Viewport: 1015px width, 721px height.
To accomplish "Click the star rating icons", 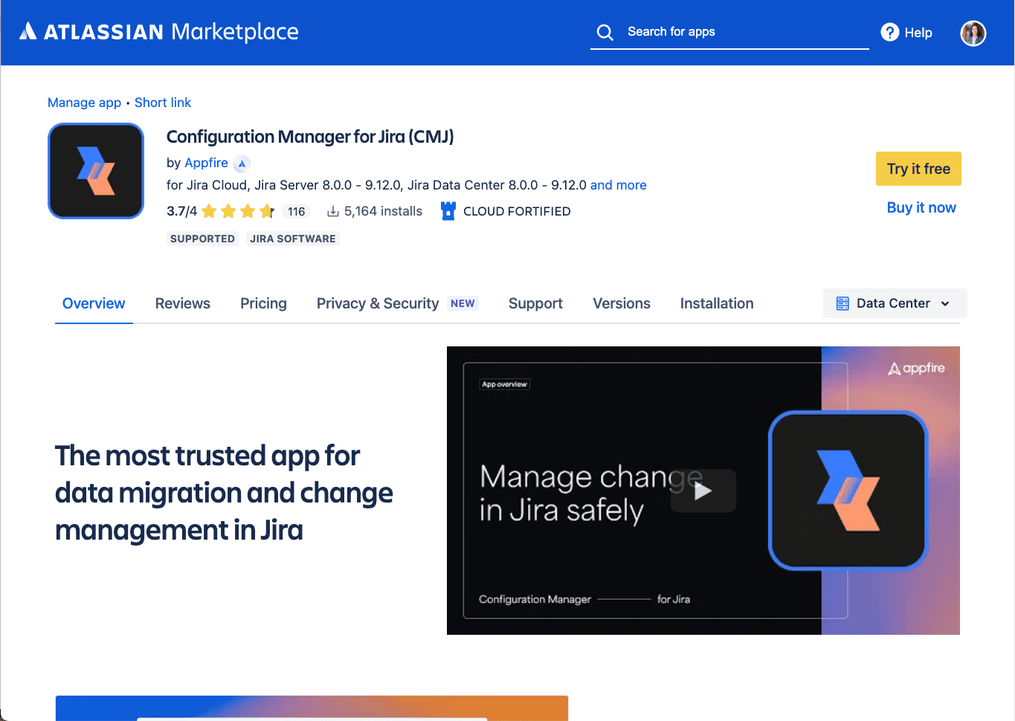I will tap(238, 211).
